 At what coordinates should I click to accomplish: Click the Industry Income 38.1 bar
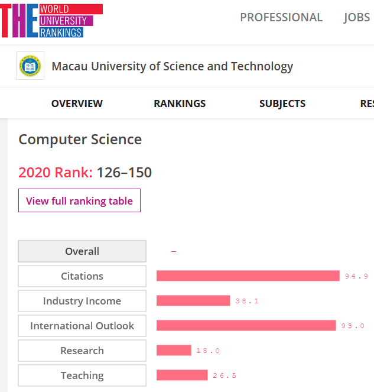pos(193,300)
